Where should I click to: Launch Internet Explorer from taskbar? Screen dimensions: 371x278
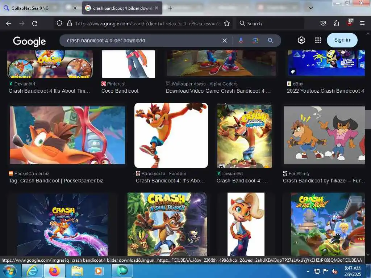coord(32,271)
